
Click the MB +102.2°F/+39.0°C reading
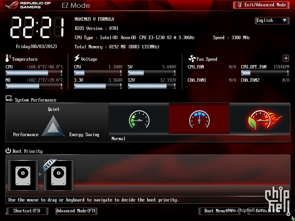click(x=45, y=80)
